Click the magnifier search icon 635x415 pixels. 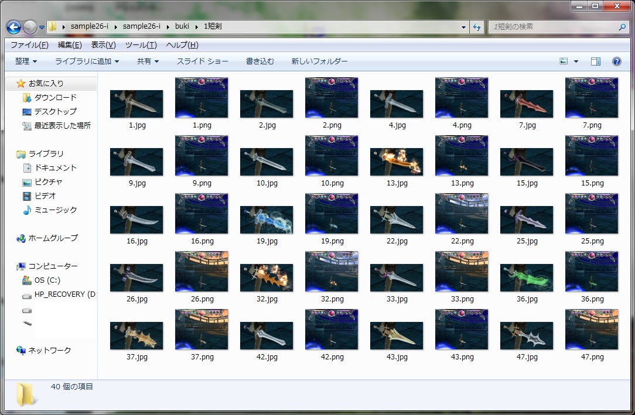(x=623, y=27)
